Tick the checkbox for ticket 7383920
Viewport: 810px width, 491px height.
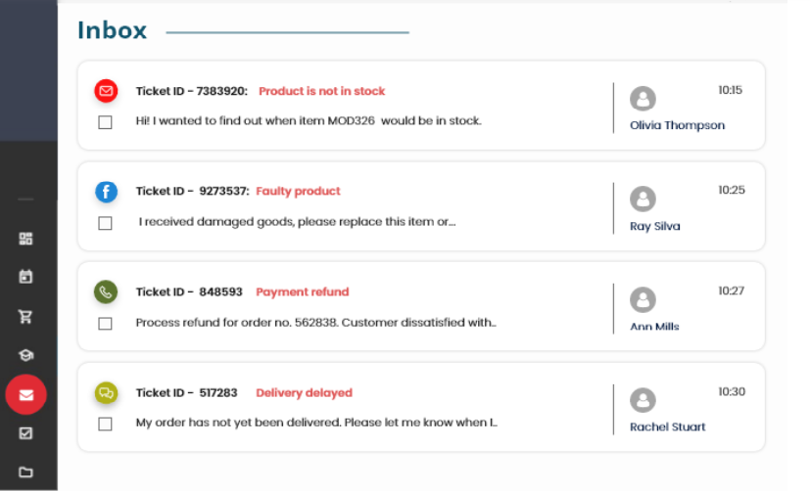click(x=105, y=122)
